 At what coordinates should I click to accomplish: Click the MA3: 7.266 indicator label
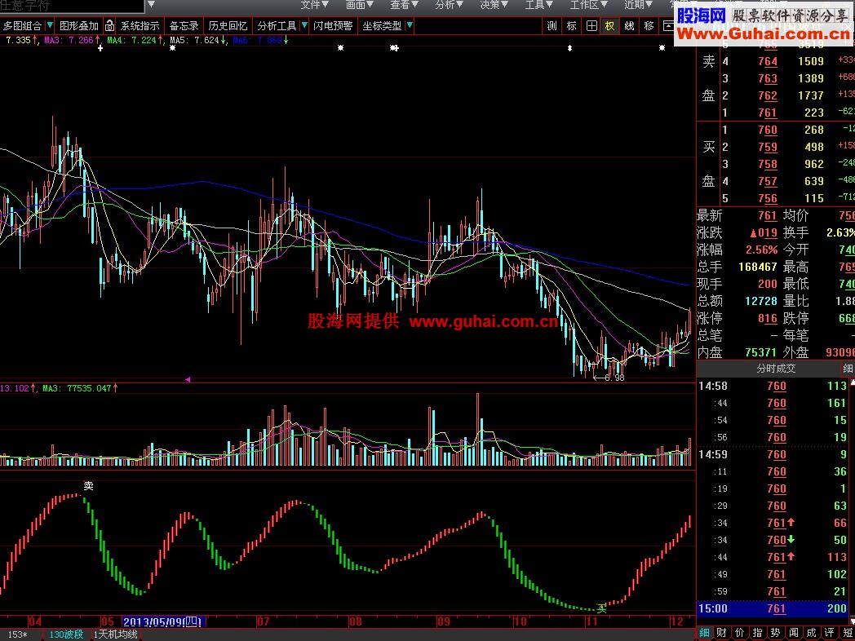click(x=72, y=40)
